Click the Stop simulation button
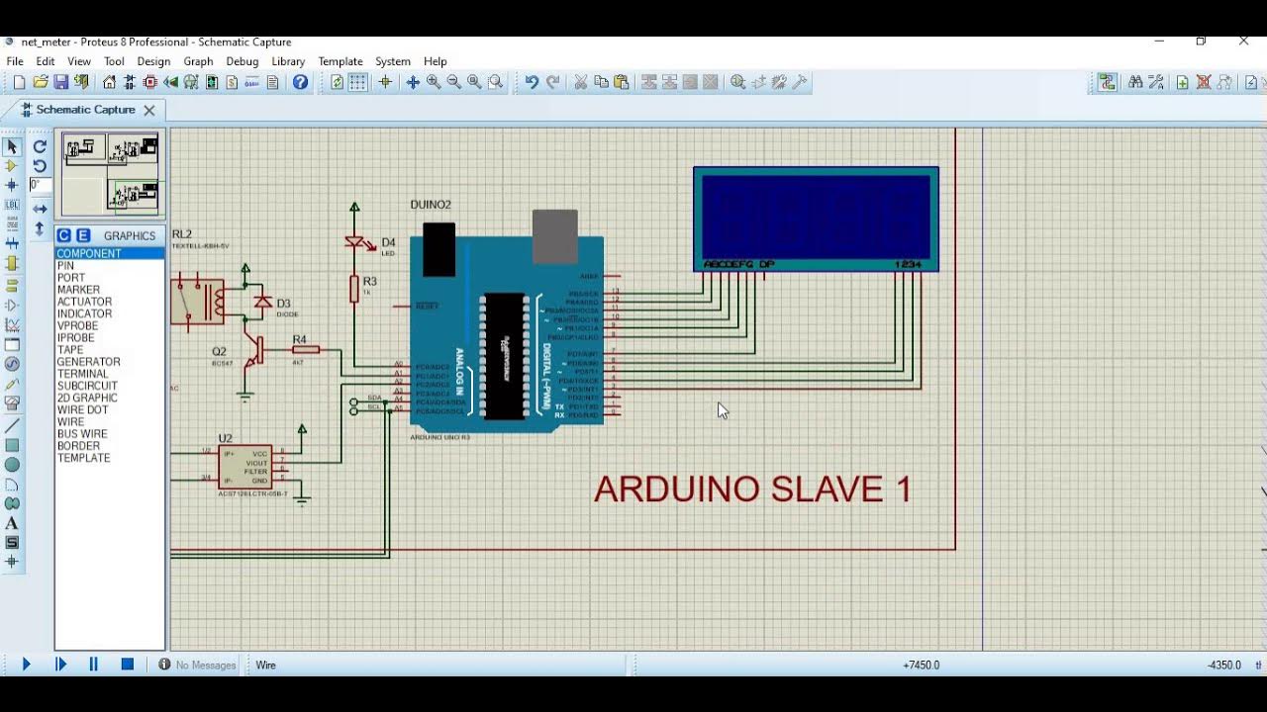The height and width of the screenshot is (712, 1267). pyautogui.click(x=128, y=665)
